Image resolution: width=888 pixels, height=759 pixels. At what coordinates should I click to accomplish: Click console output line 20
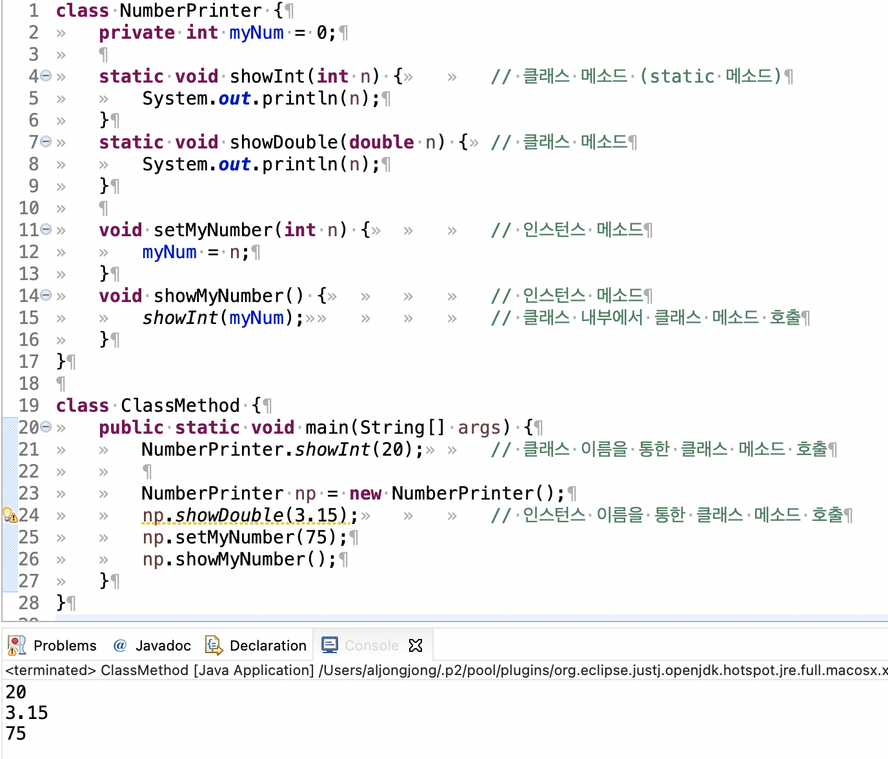tap(16, 692)
